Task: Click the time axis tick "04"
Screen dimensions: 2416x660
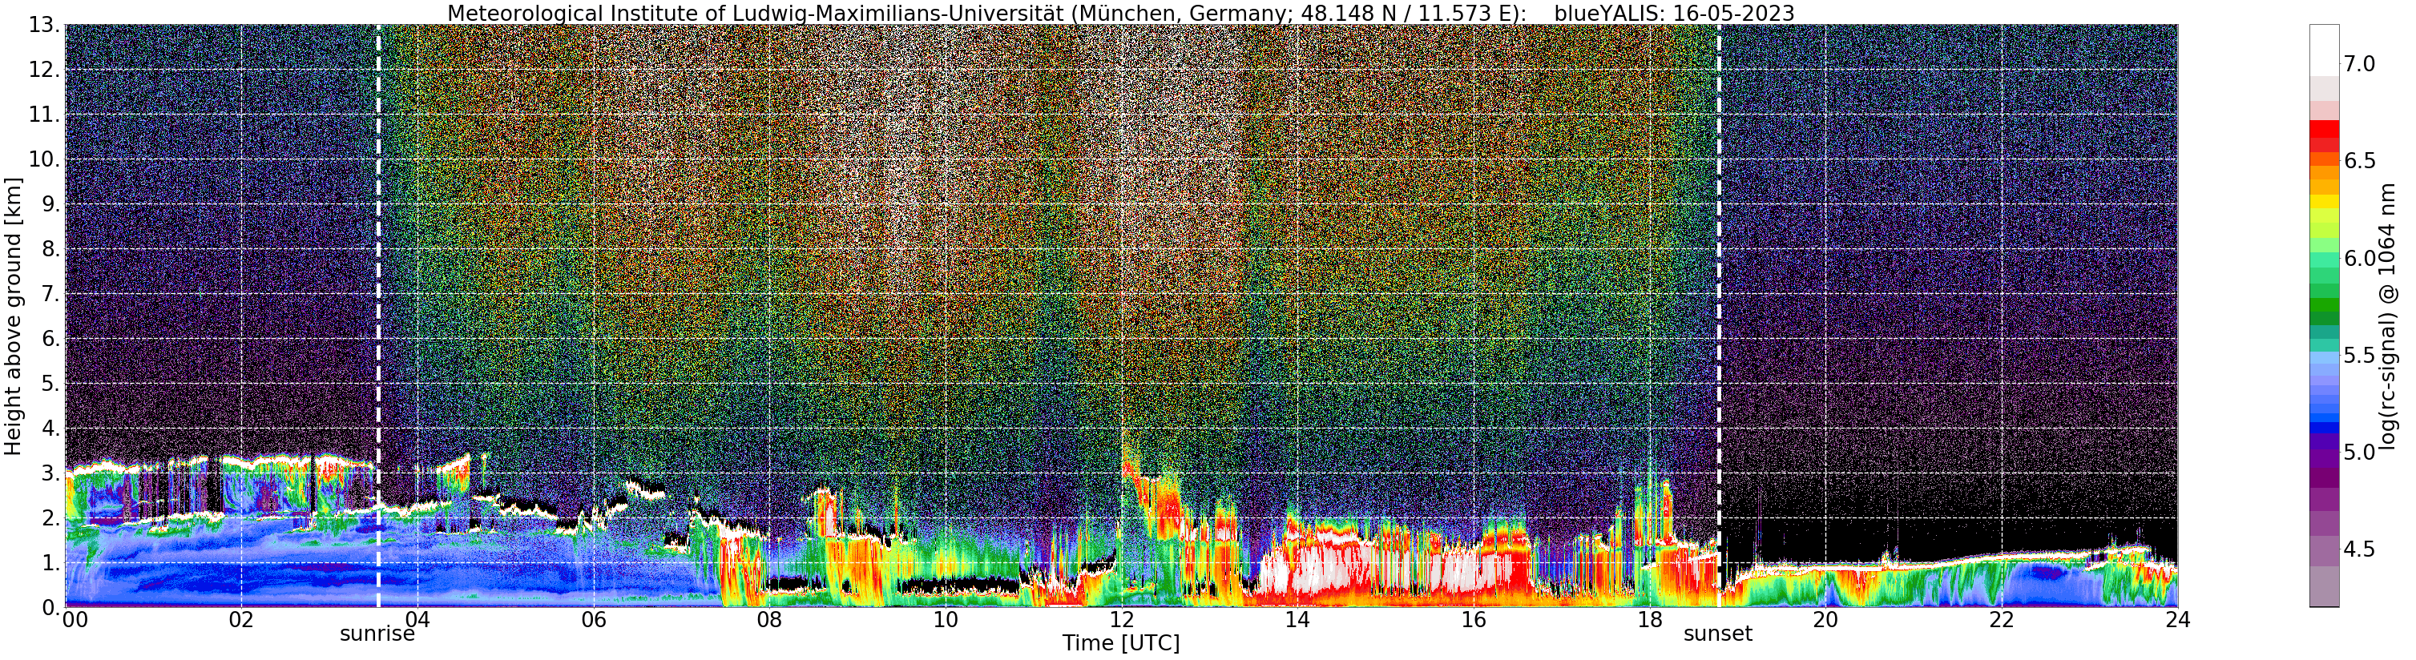Action: [x=417, y=620]
